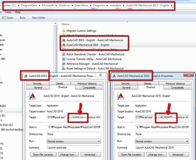The image size is (196, 160).
Task: Open the Tools menu
Action: [x=8, y=12]
